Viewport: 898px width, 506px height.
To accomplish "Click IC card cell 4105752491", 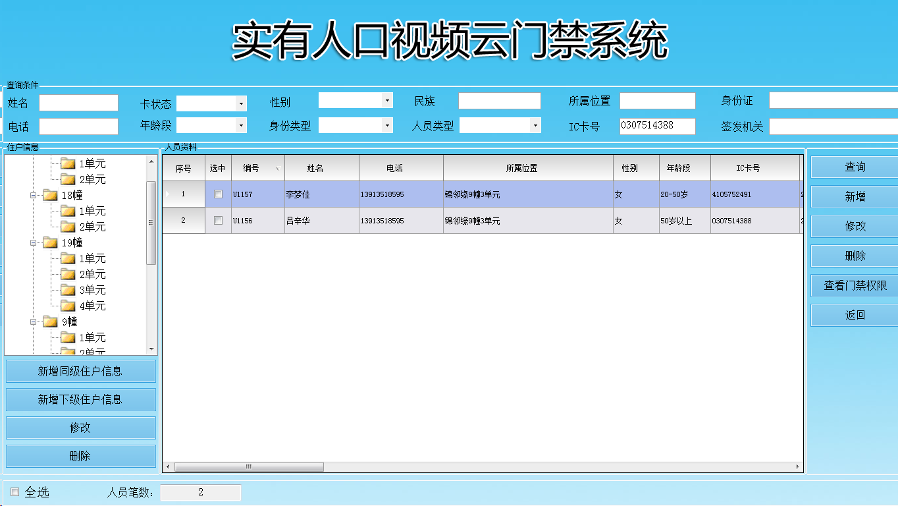I will tap(754, 194).
